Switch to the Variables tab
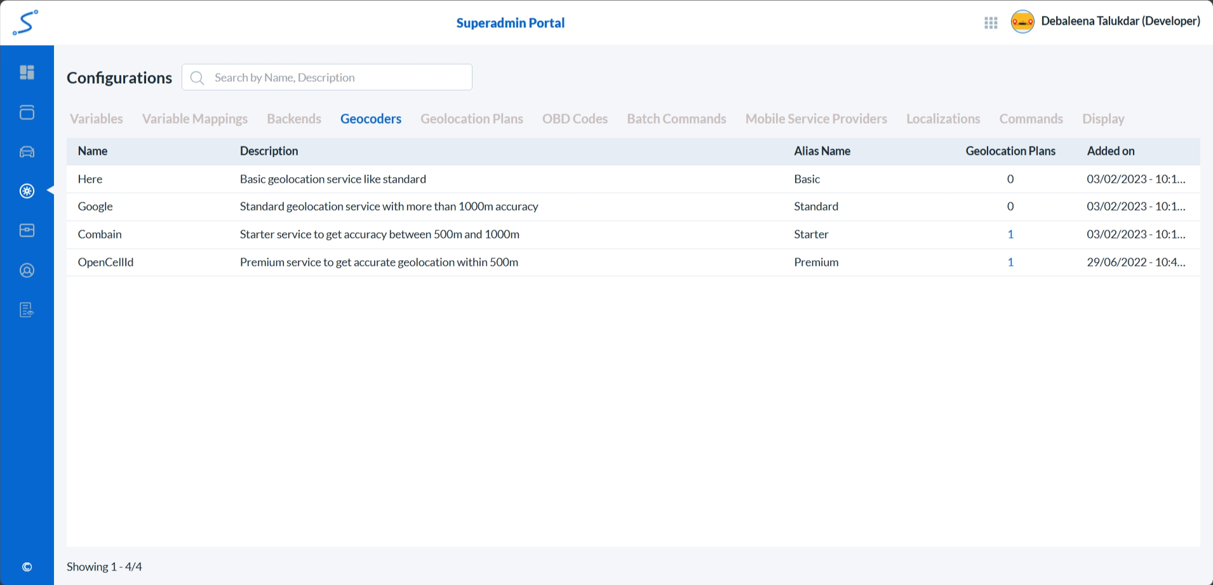This screenshot has width=1213, height=585. click(97, 119)
